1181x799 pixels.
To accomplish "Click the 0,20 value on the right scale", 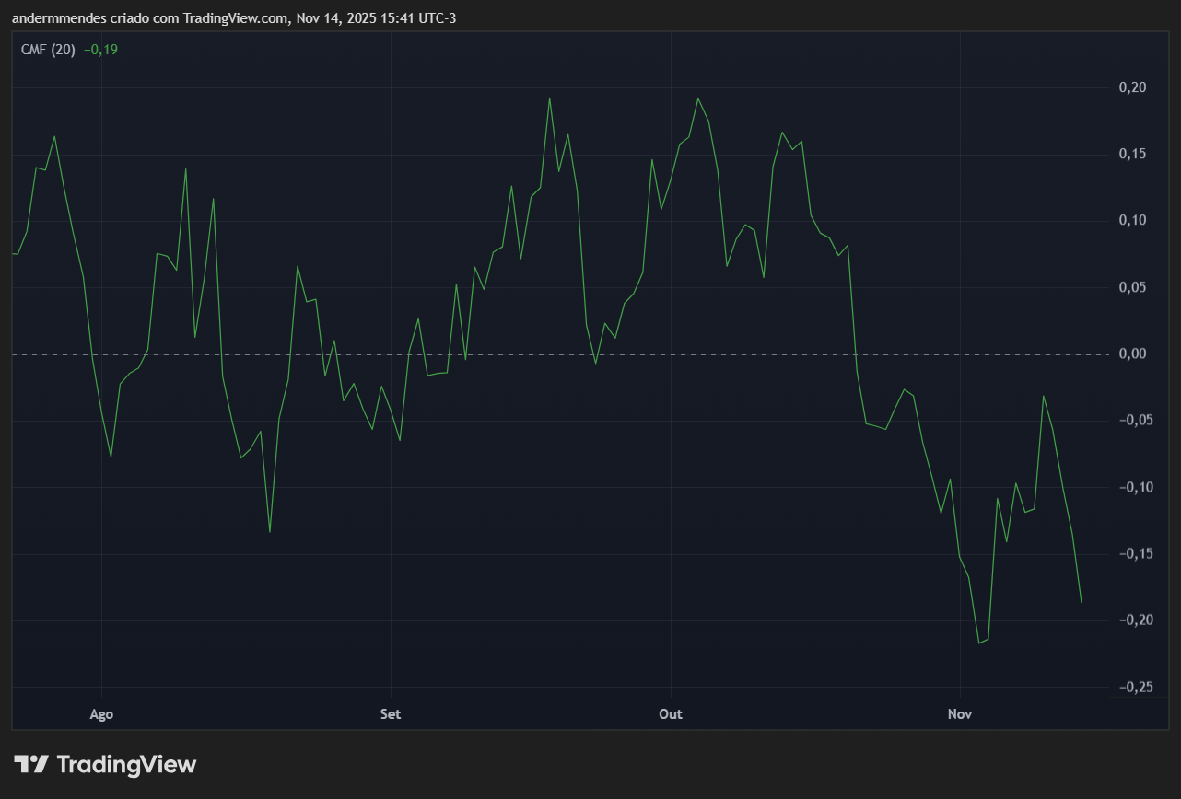I will click(1134, 87).
